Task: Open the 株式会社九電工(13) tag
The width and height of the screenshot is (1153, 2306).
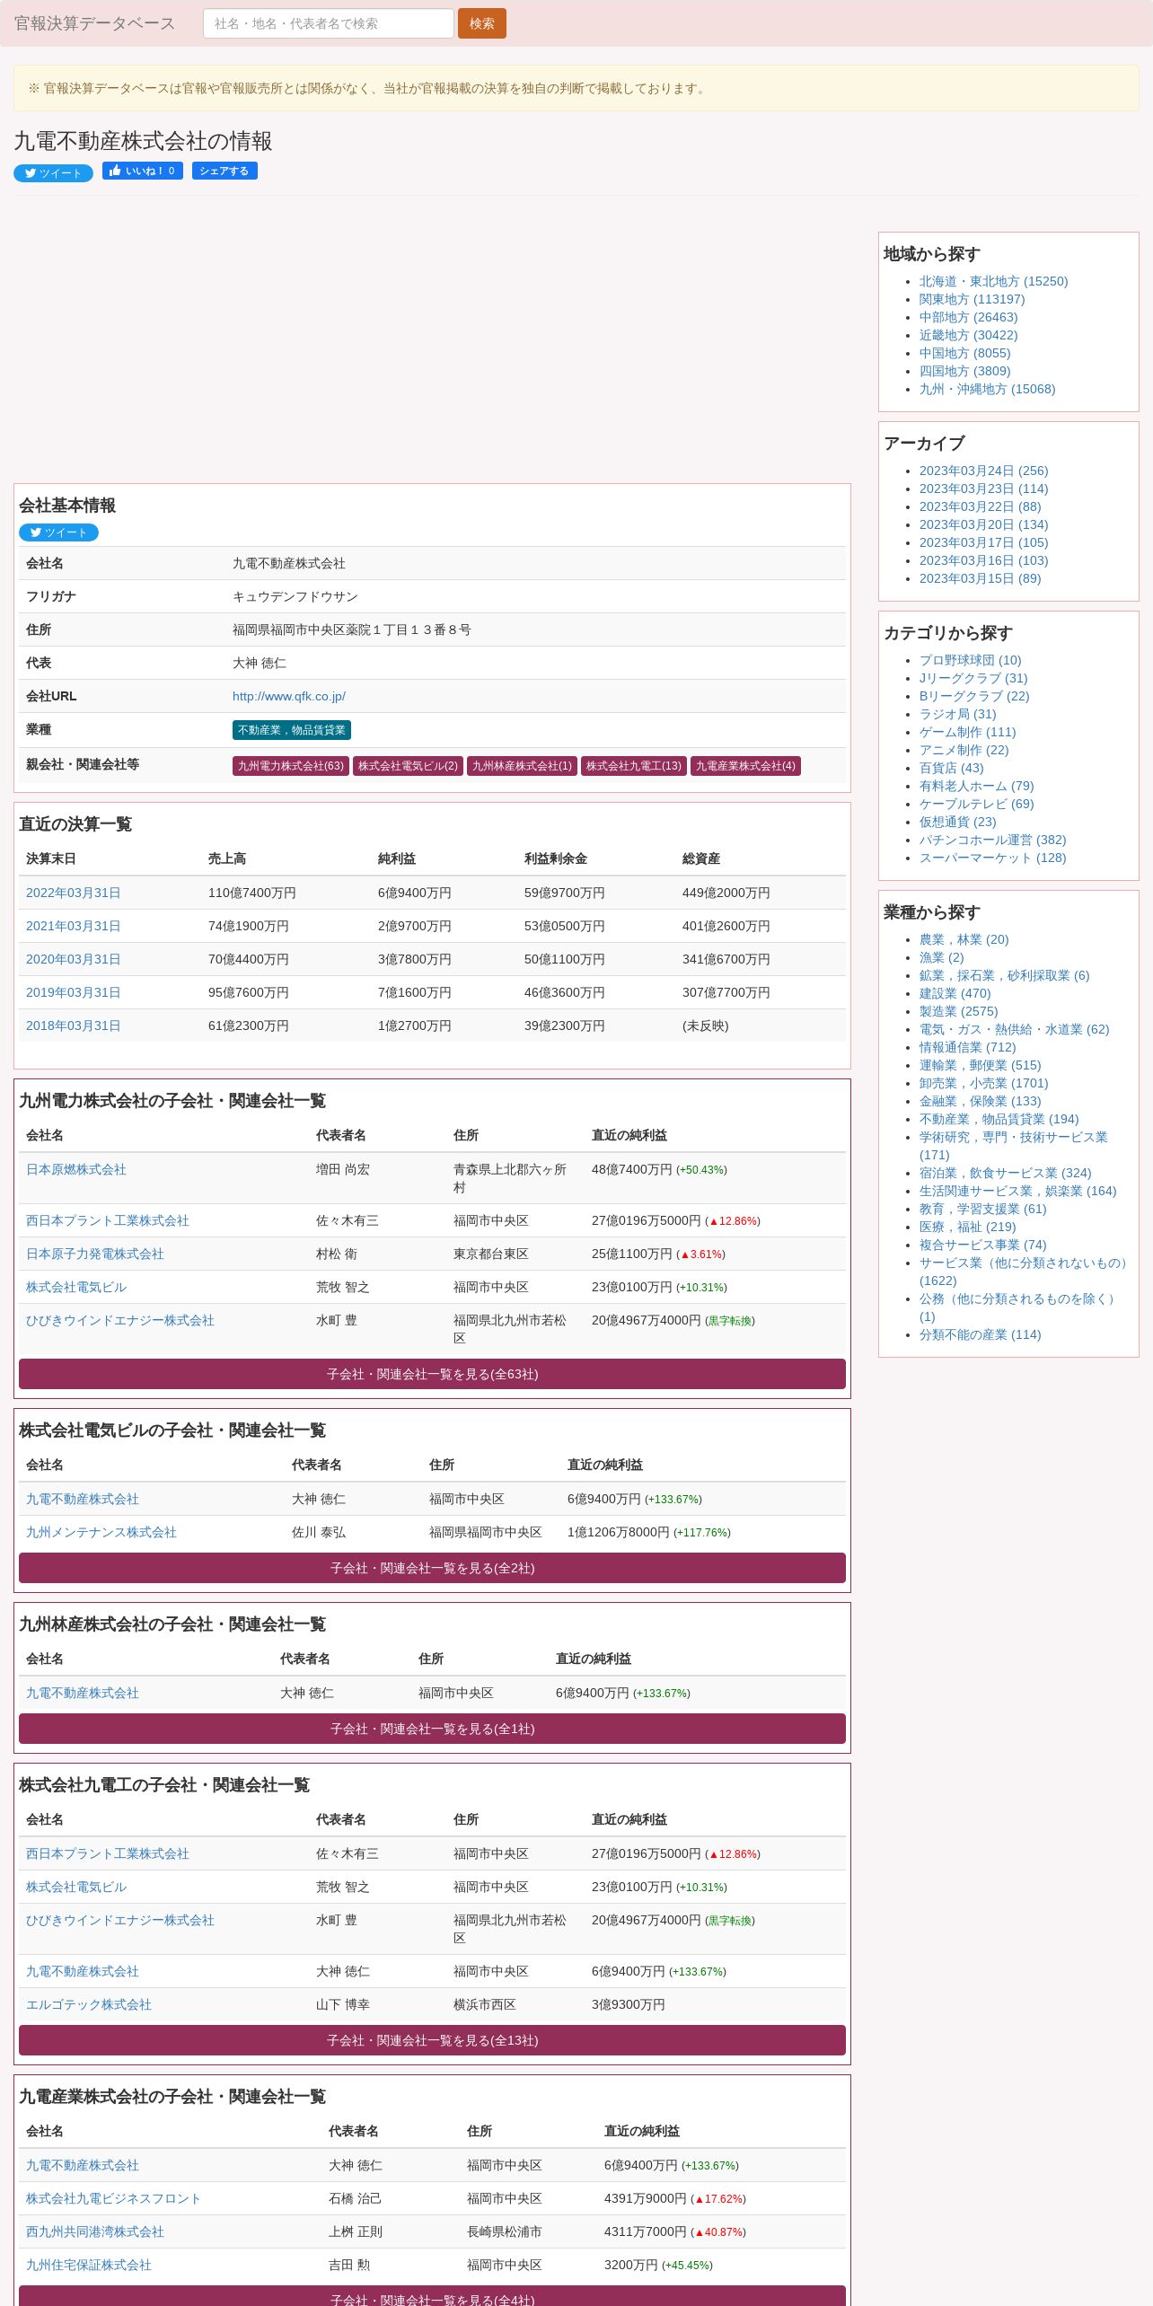Action: tap(633, 766)
